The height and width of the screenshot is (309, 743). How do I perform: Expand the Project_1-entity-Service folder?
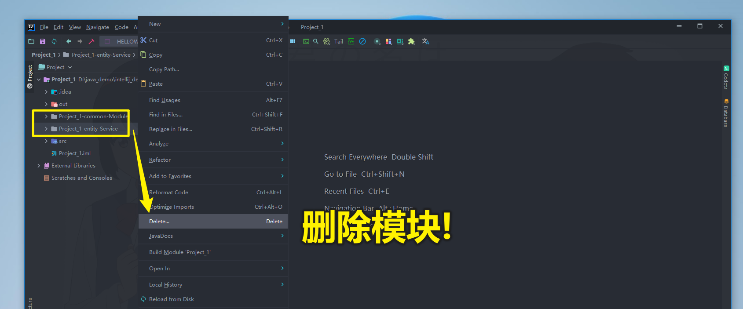46,129
